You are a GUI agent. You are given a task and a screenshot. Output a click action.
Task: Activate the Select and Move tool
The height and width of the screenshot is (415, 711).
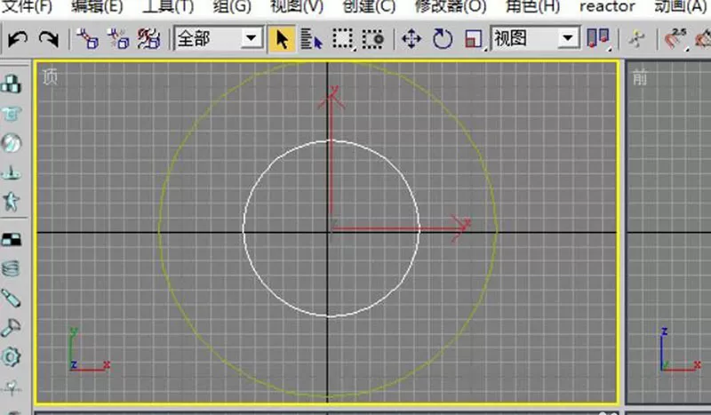click(x=411, y=39)
